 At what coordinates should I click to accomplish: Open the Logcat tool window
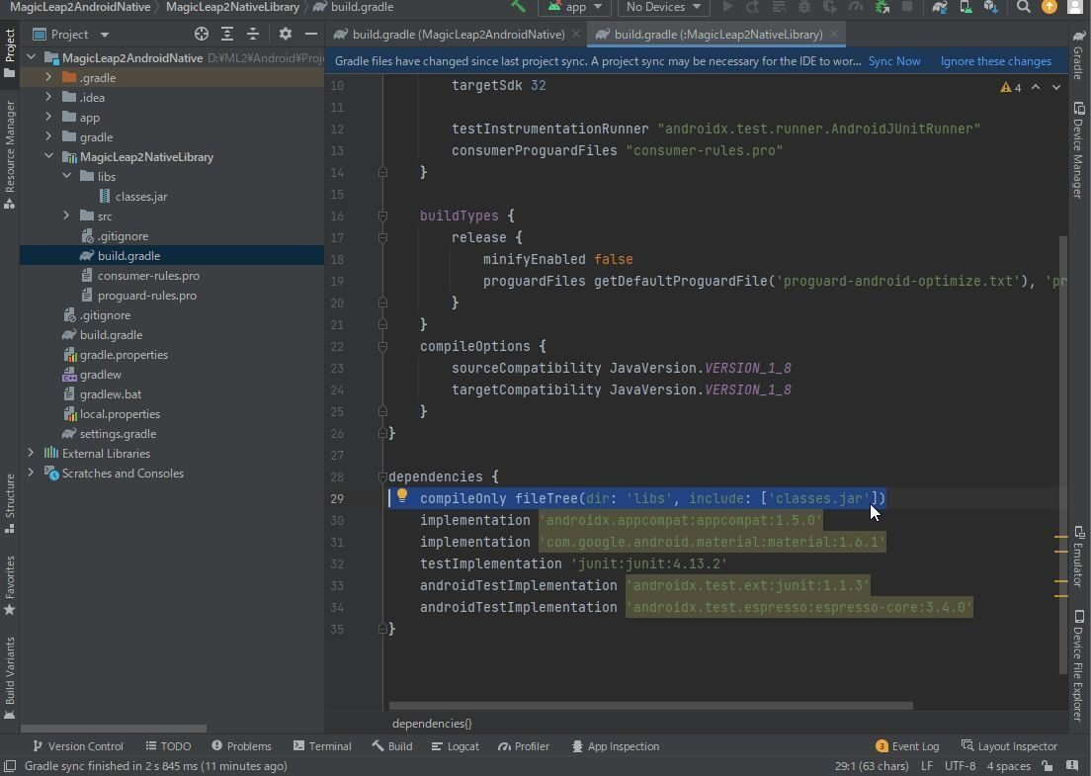(455, 746)
